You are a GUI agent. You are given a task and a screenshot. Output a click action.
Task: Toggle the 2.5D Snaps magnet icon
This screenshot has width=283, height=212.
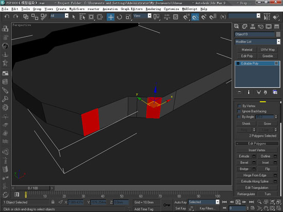click(186, 17)
